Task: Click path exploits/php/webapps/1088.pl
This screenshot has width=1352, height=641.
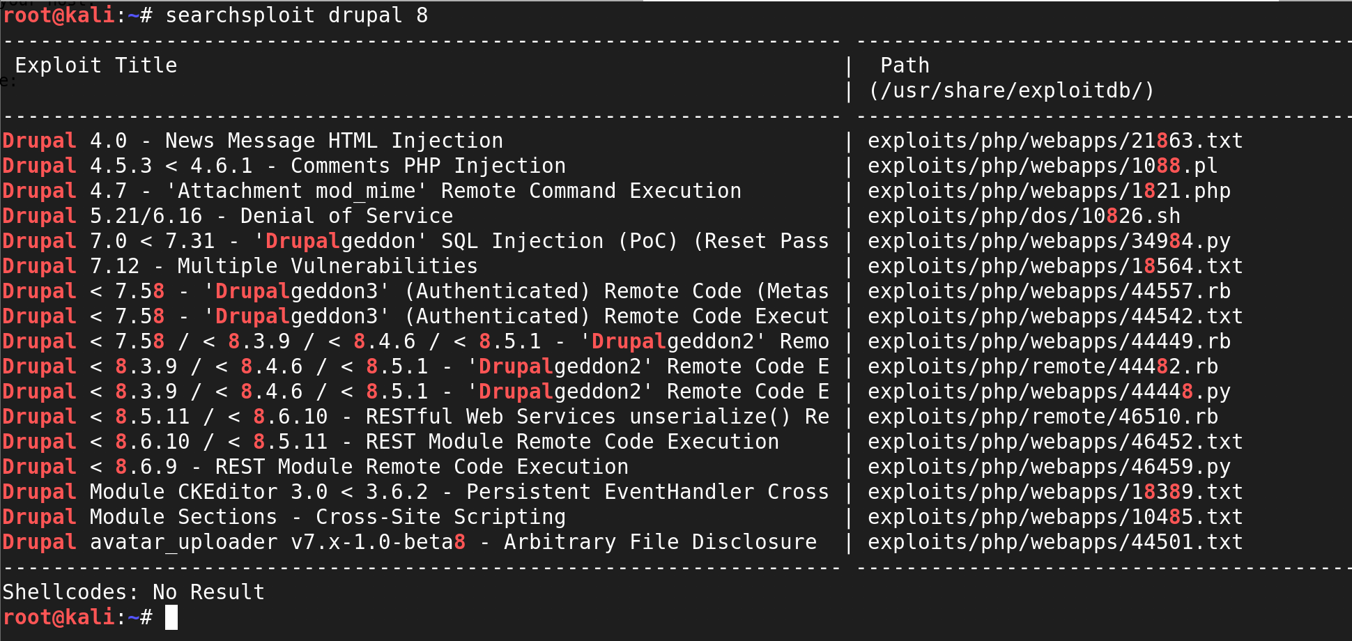Action: point(1043,166)
